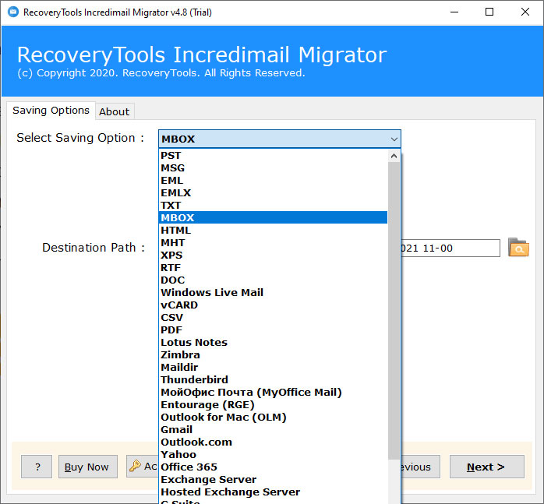Choose Lotus Notes from the list

pos(273,342)
